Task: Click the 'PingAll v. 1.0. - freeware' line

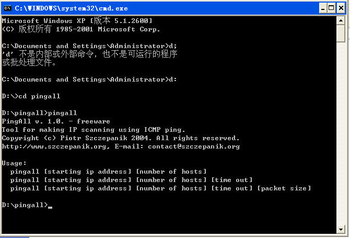Action: 56,121
